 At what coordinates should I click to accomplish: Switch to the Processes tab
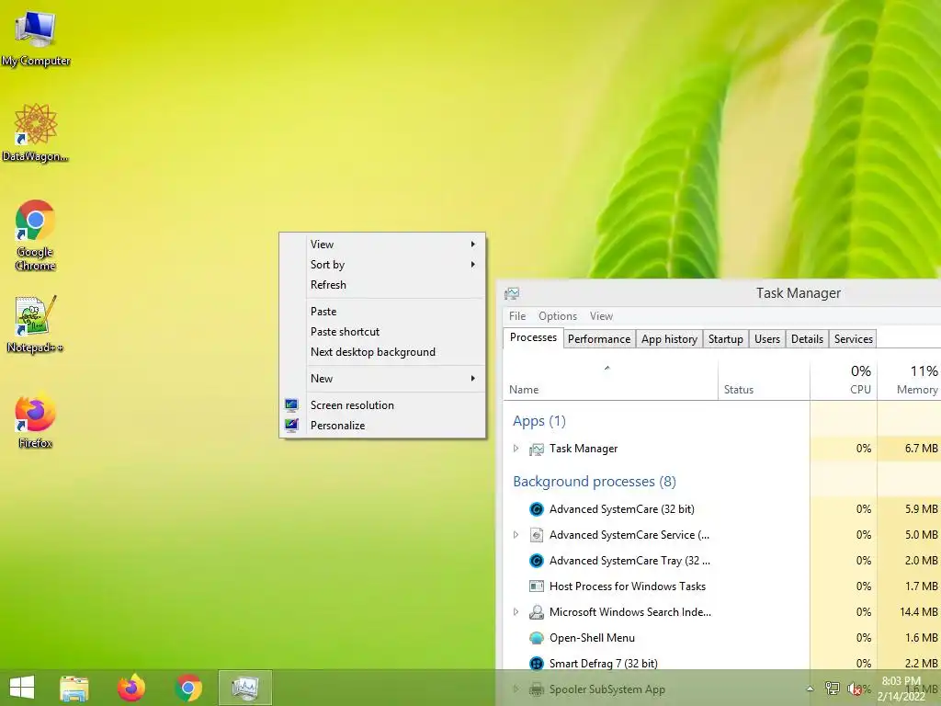point(533,338)
